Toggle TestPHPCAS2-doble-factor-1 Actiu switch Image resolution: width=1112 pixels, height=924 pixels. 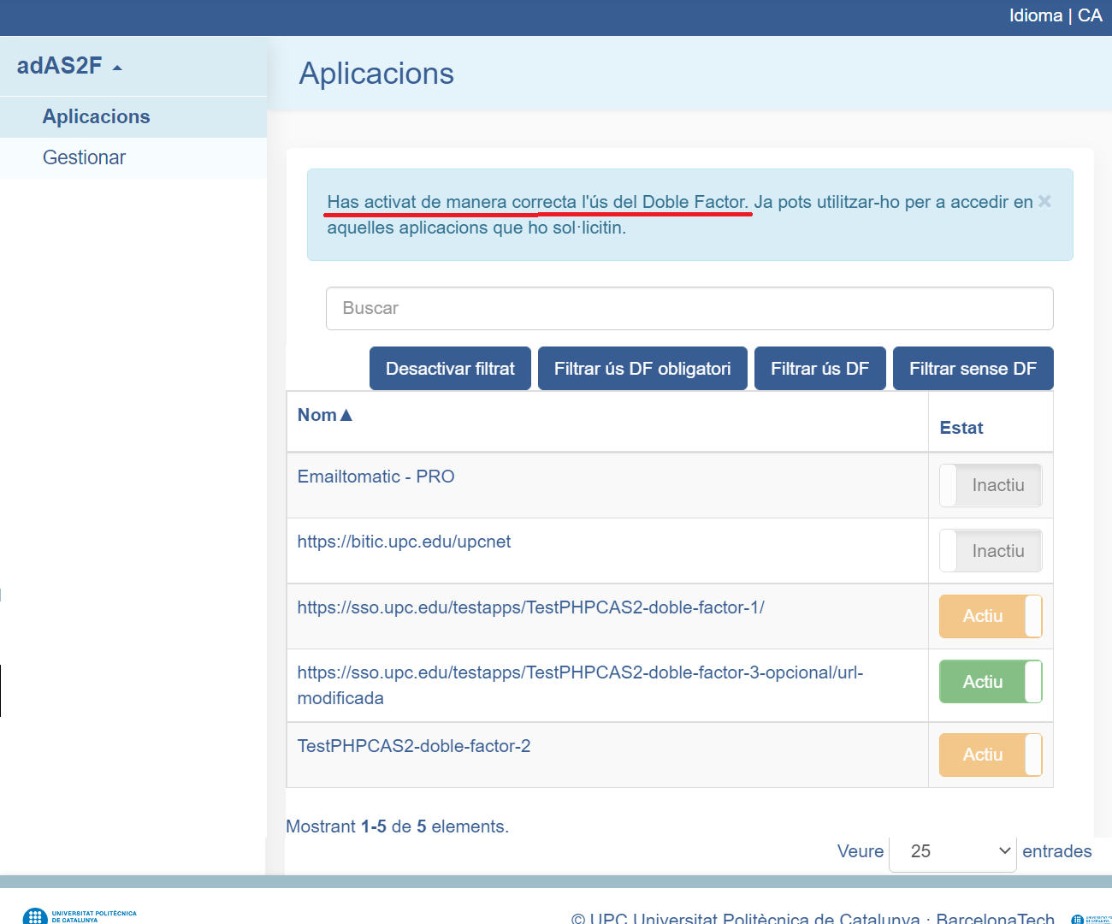tap(990, 616)
